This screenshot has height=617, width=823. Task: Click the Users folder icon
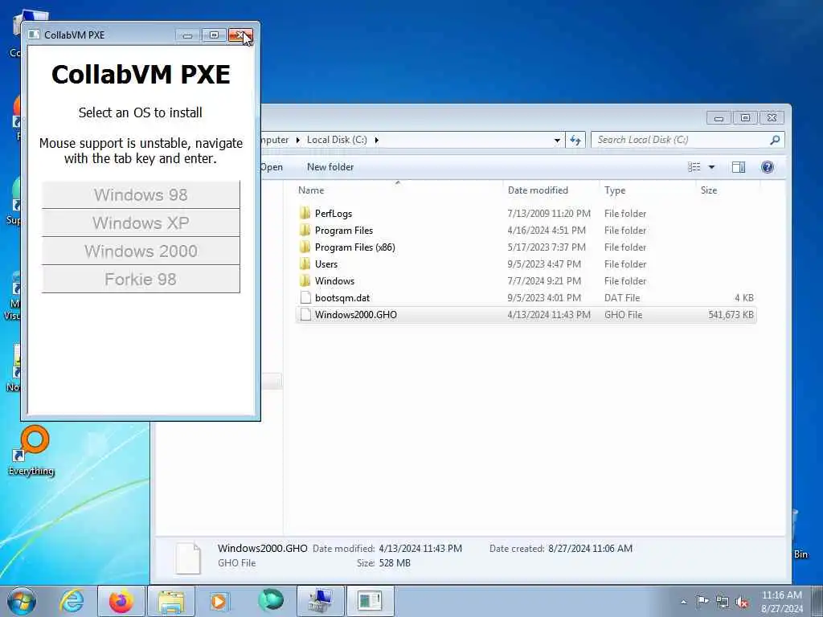[x=305, y=264]
